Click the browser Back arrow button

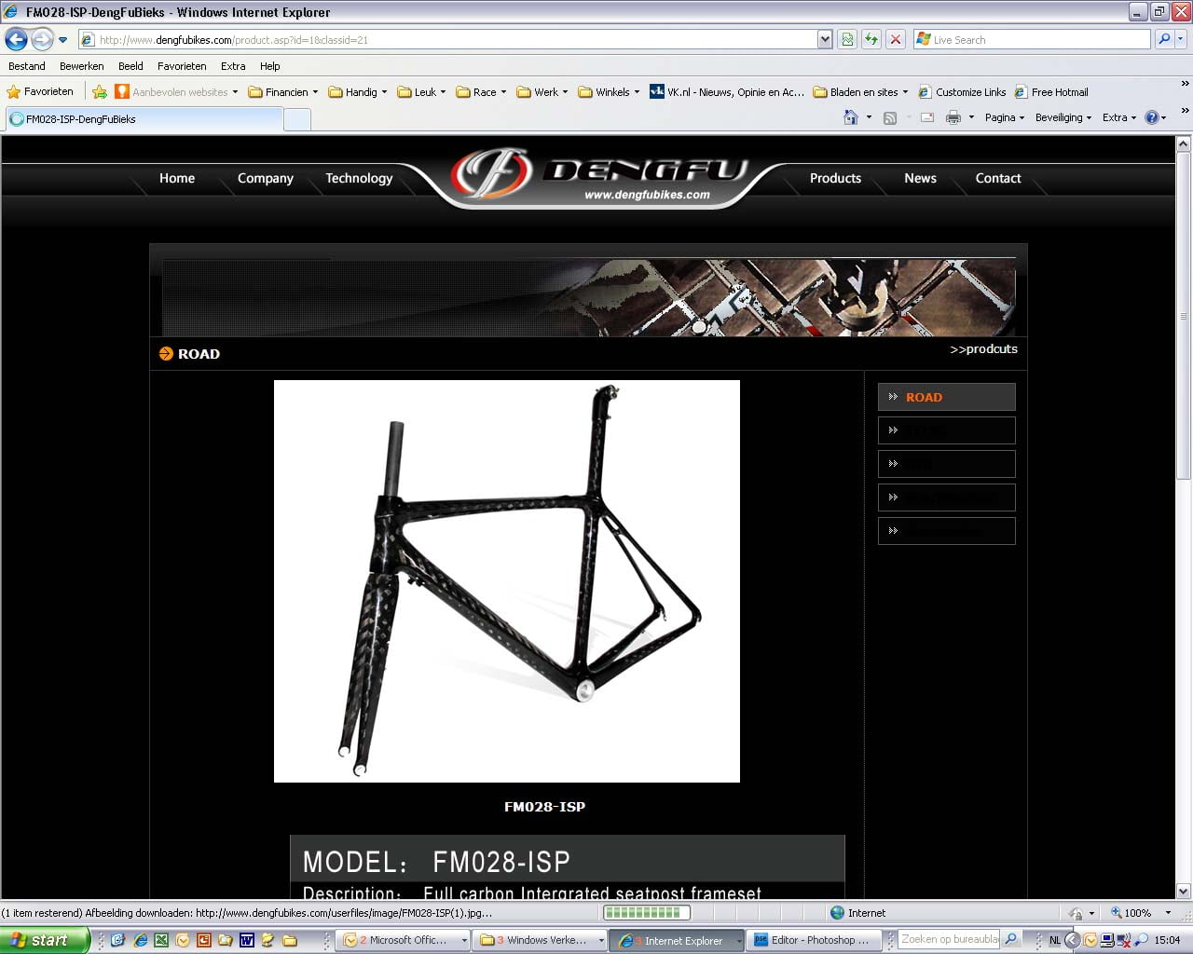16,40
